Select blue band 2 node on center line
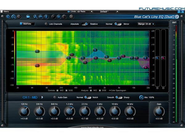The image size is (185, 138). click(x=68, y=58)
